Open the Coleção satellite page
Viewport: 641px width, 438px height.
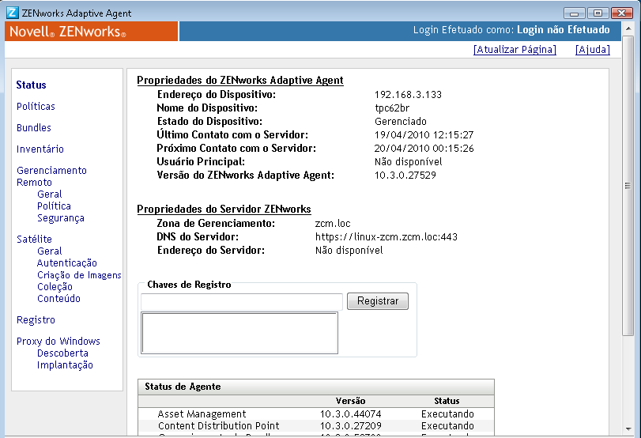click(x=55, y=287)
